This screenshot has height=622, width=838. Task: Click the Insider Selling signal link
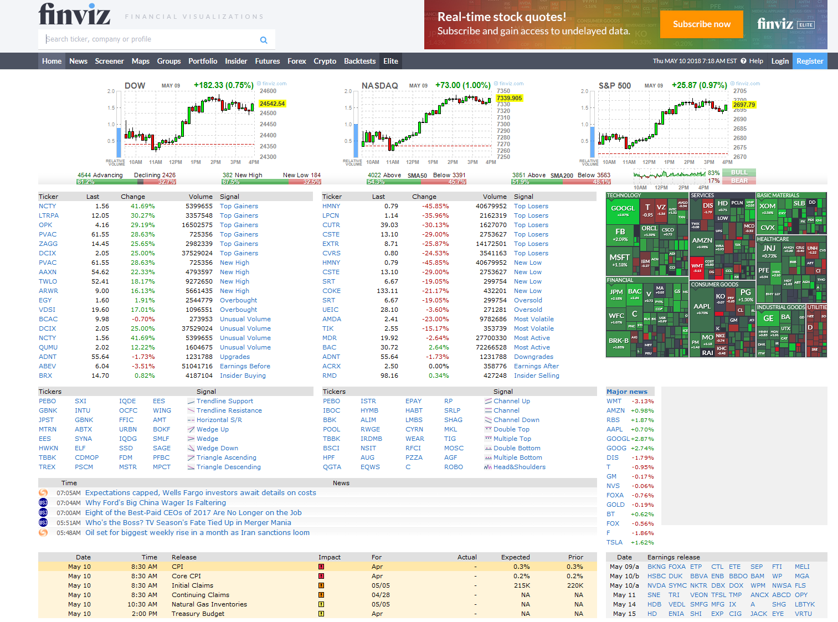pyautogui.click(x=537, y=376)
